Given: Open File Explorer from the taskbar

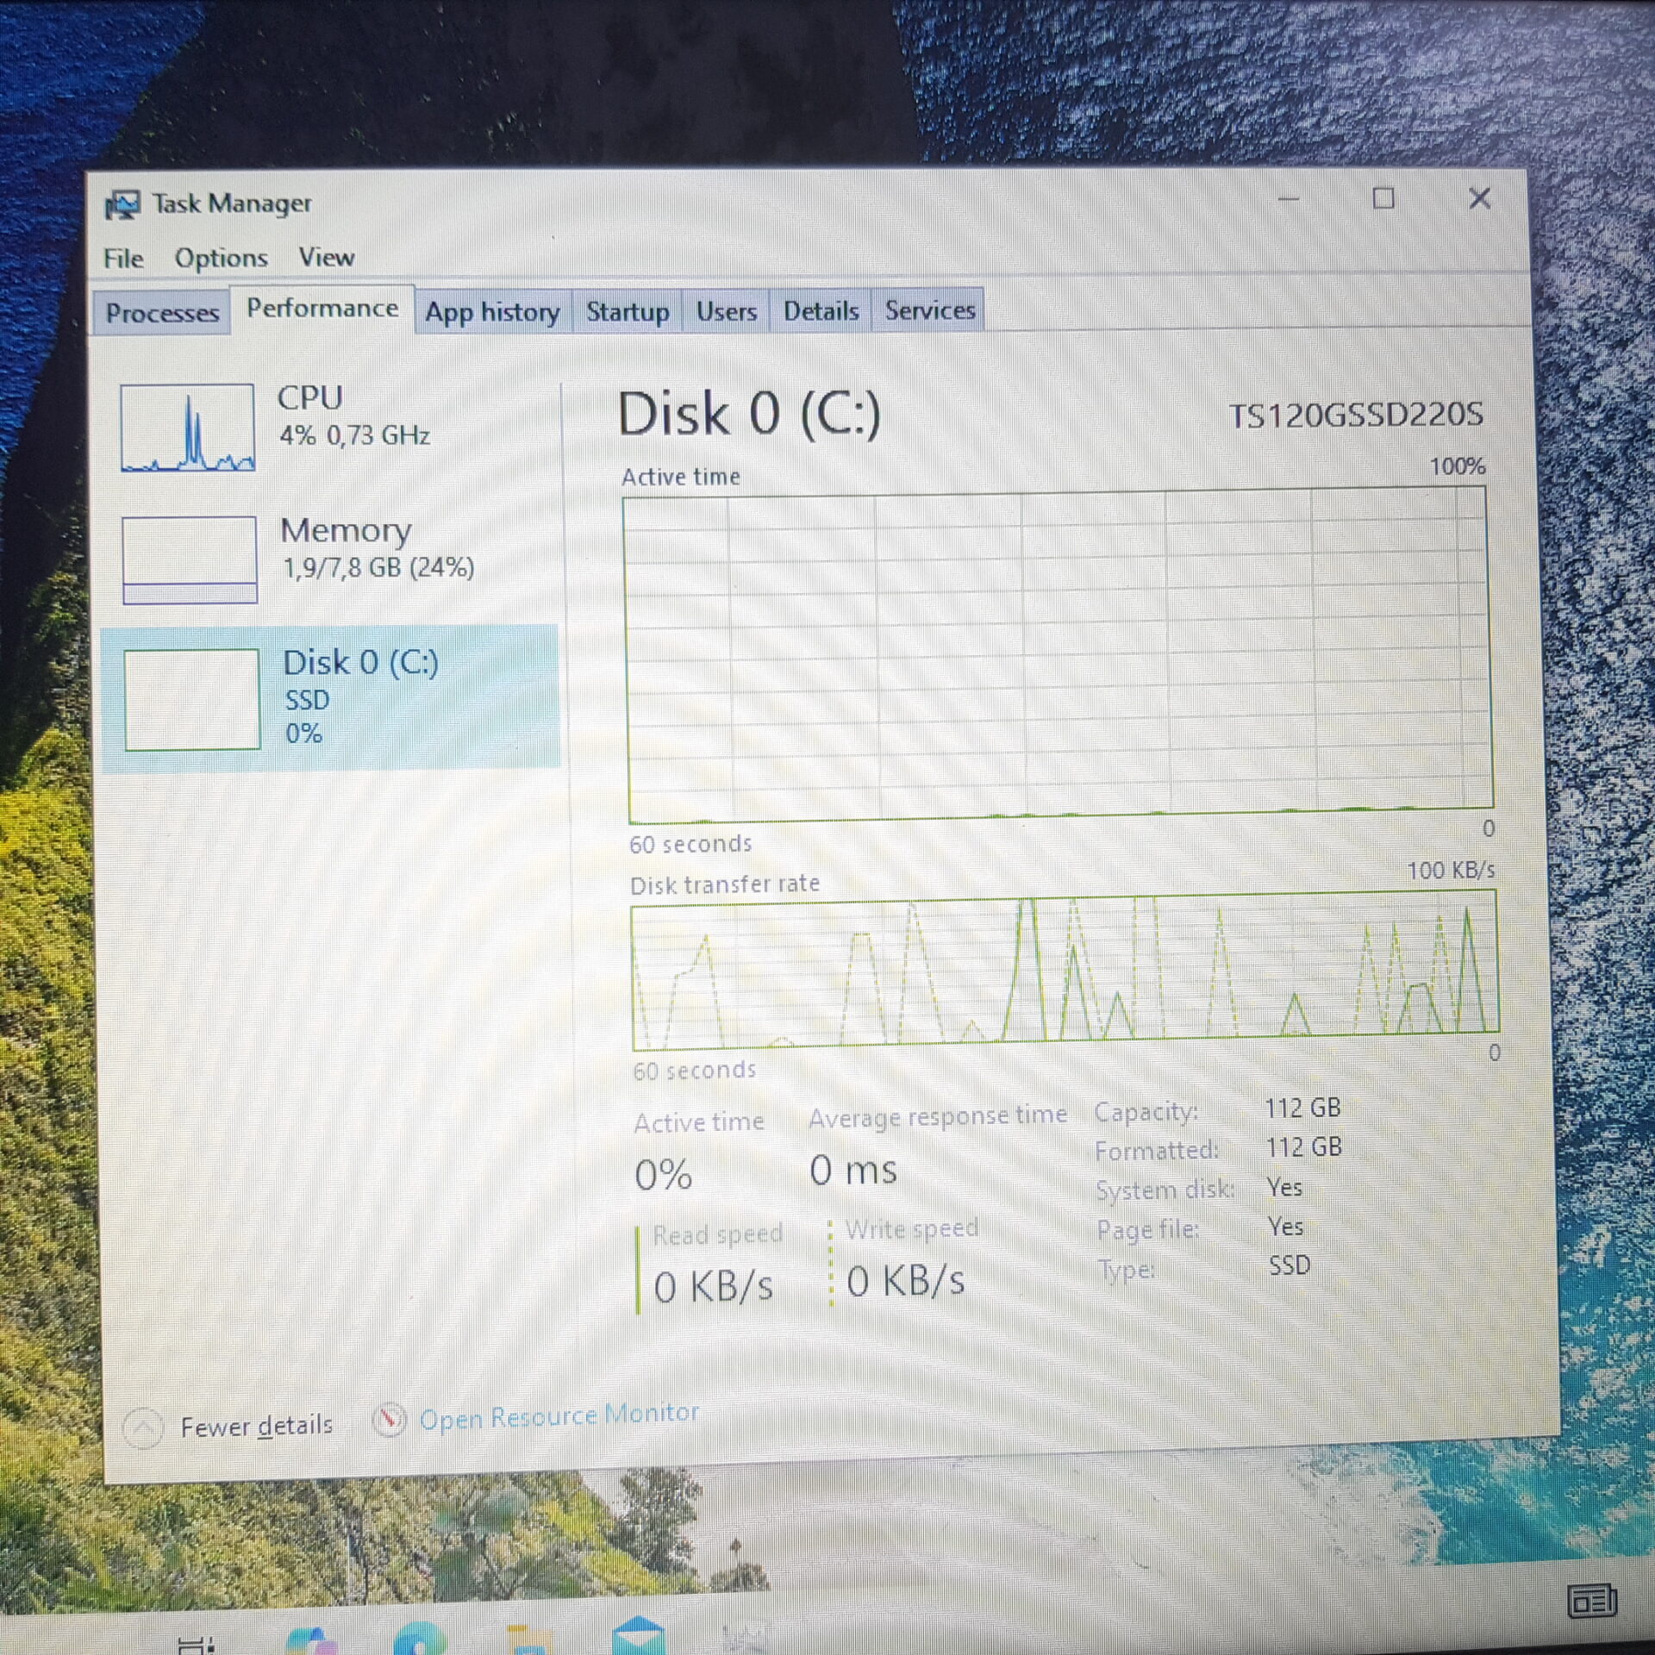Looking at the screenshot, I should 529,1639.
